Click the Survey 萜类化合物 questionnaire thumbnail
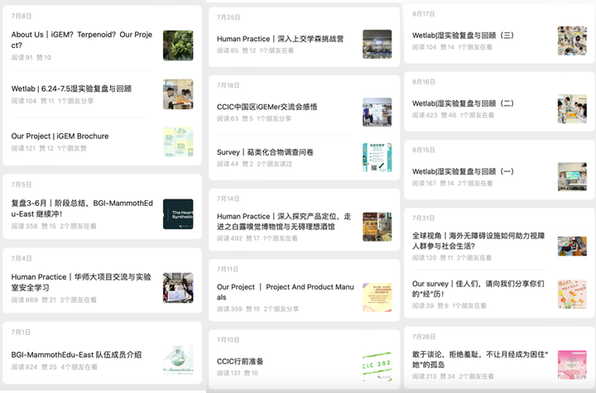This screenshot has width=596, height=393. 377,157
